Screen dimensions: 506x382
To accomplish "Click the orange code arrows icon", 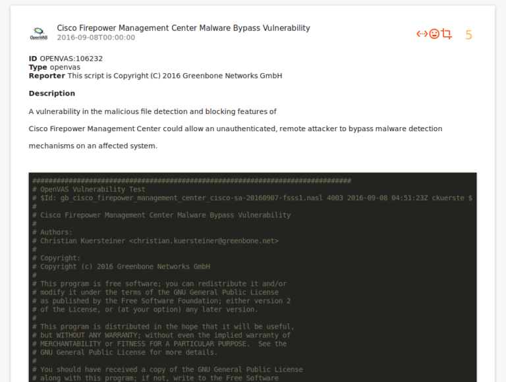I will [422, 34].
